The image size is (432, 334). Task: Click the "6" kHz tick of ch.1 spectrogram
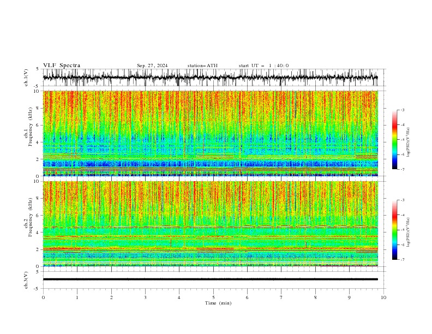coord(38,125)
